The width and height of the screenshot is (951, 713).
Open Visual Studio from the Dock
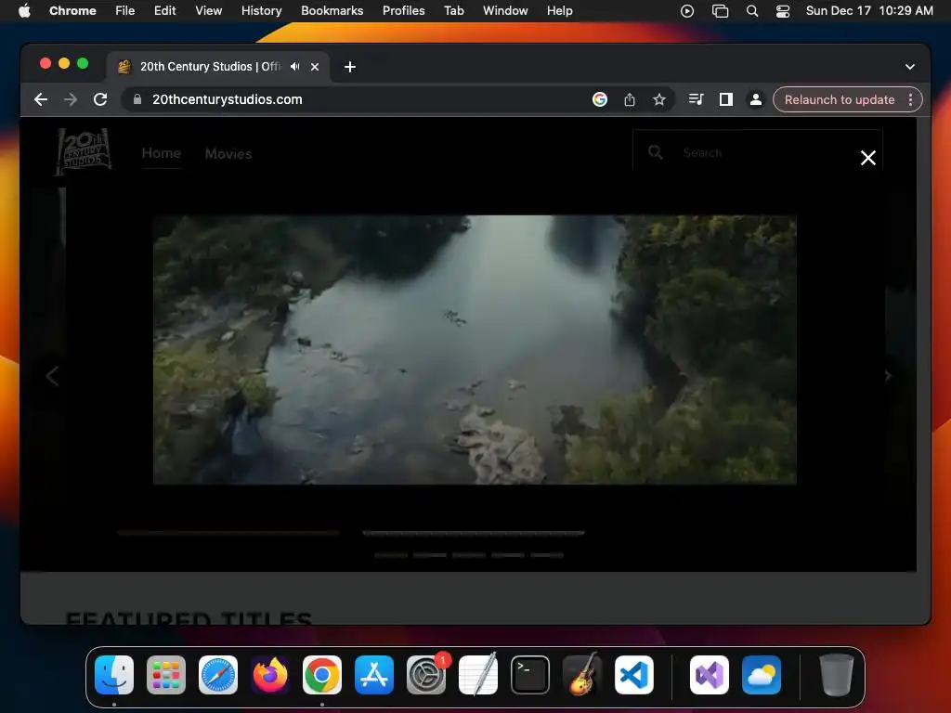pos(710,675)
